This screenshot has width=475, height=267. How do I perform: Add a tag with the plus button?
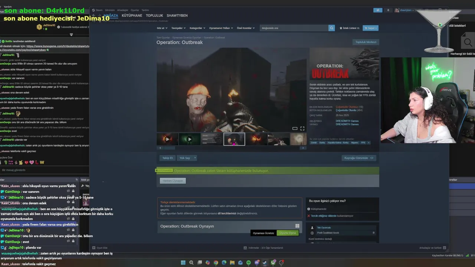368,142
